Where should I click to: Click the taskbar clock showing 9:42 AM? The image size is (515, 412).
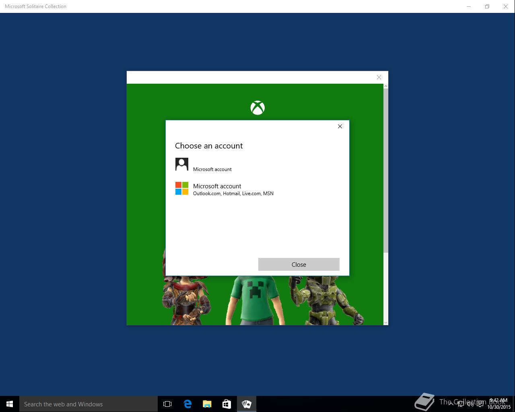pos(499,404)
